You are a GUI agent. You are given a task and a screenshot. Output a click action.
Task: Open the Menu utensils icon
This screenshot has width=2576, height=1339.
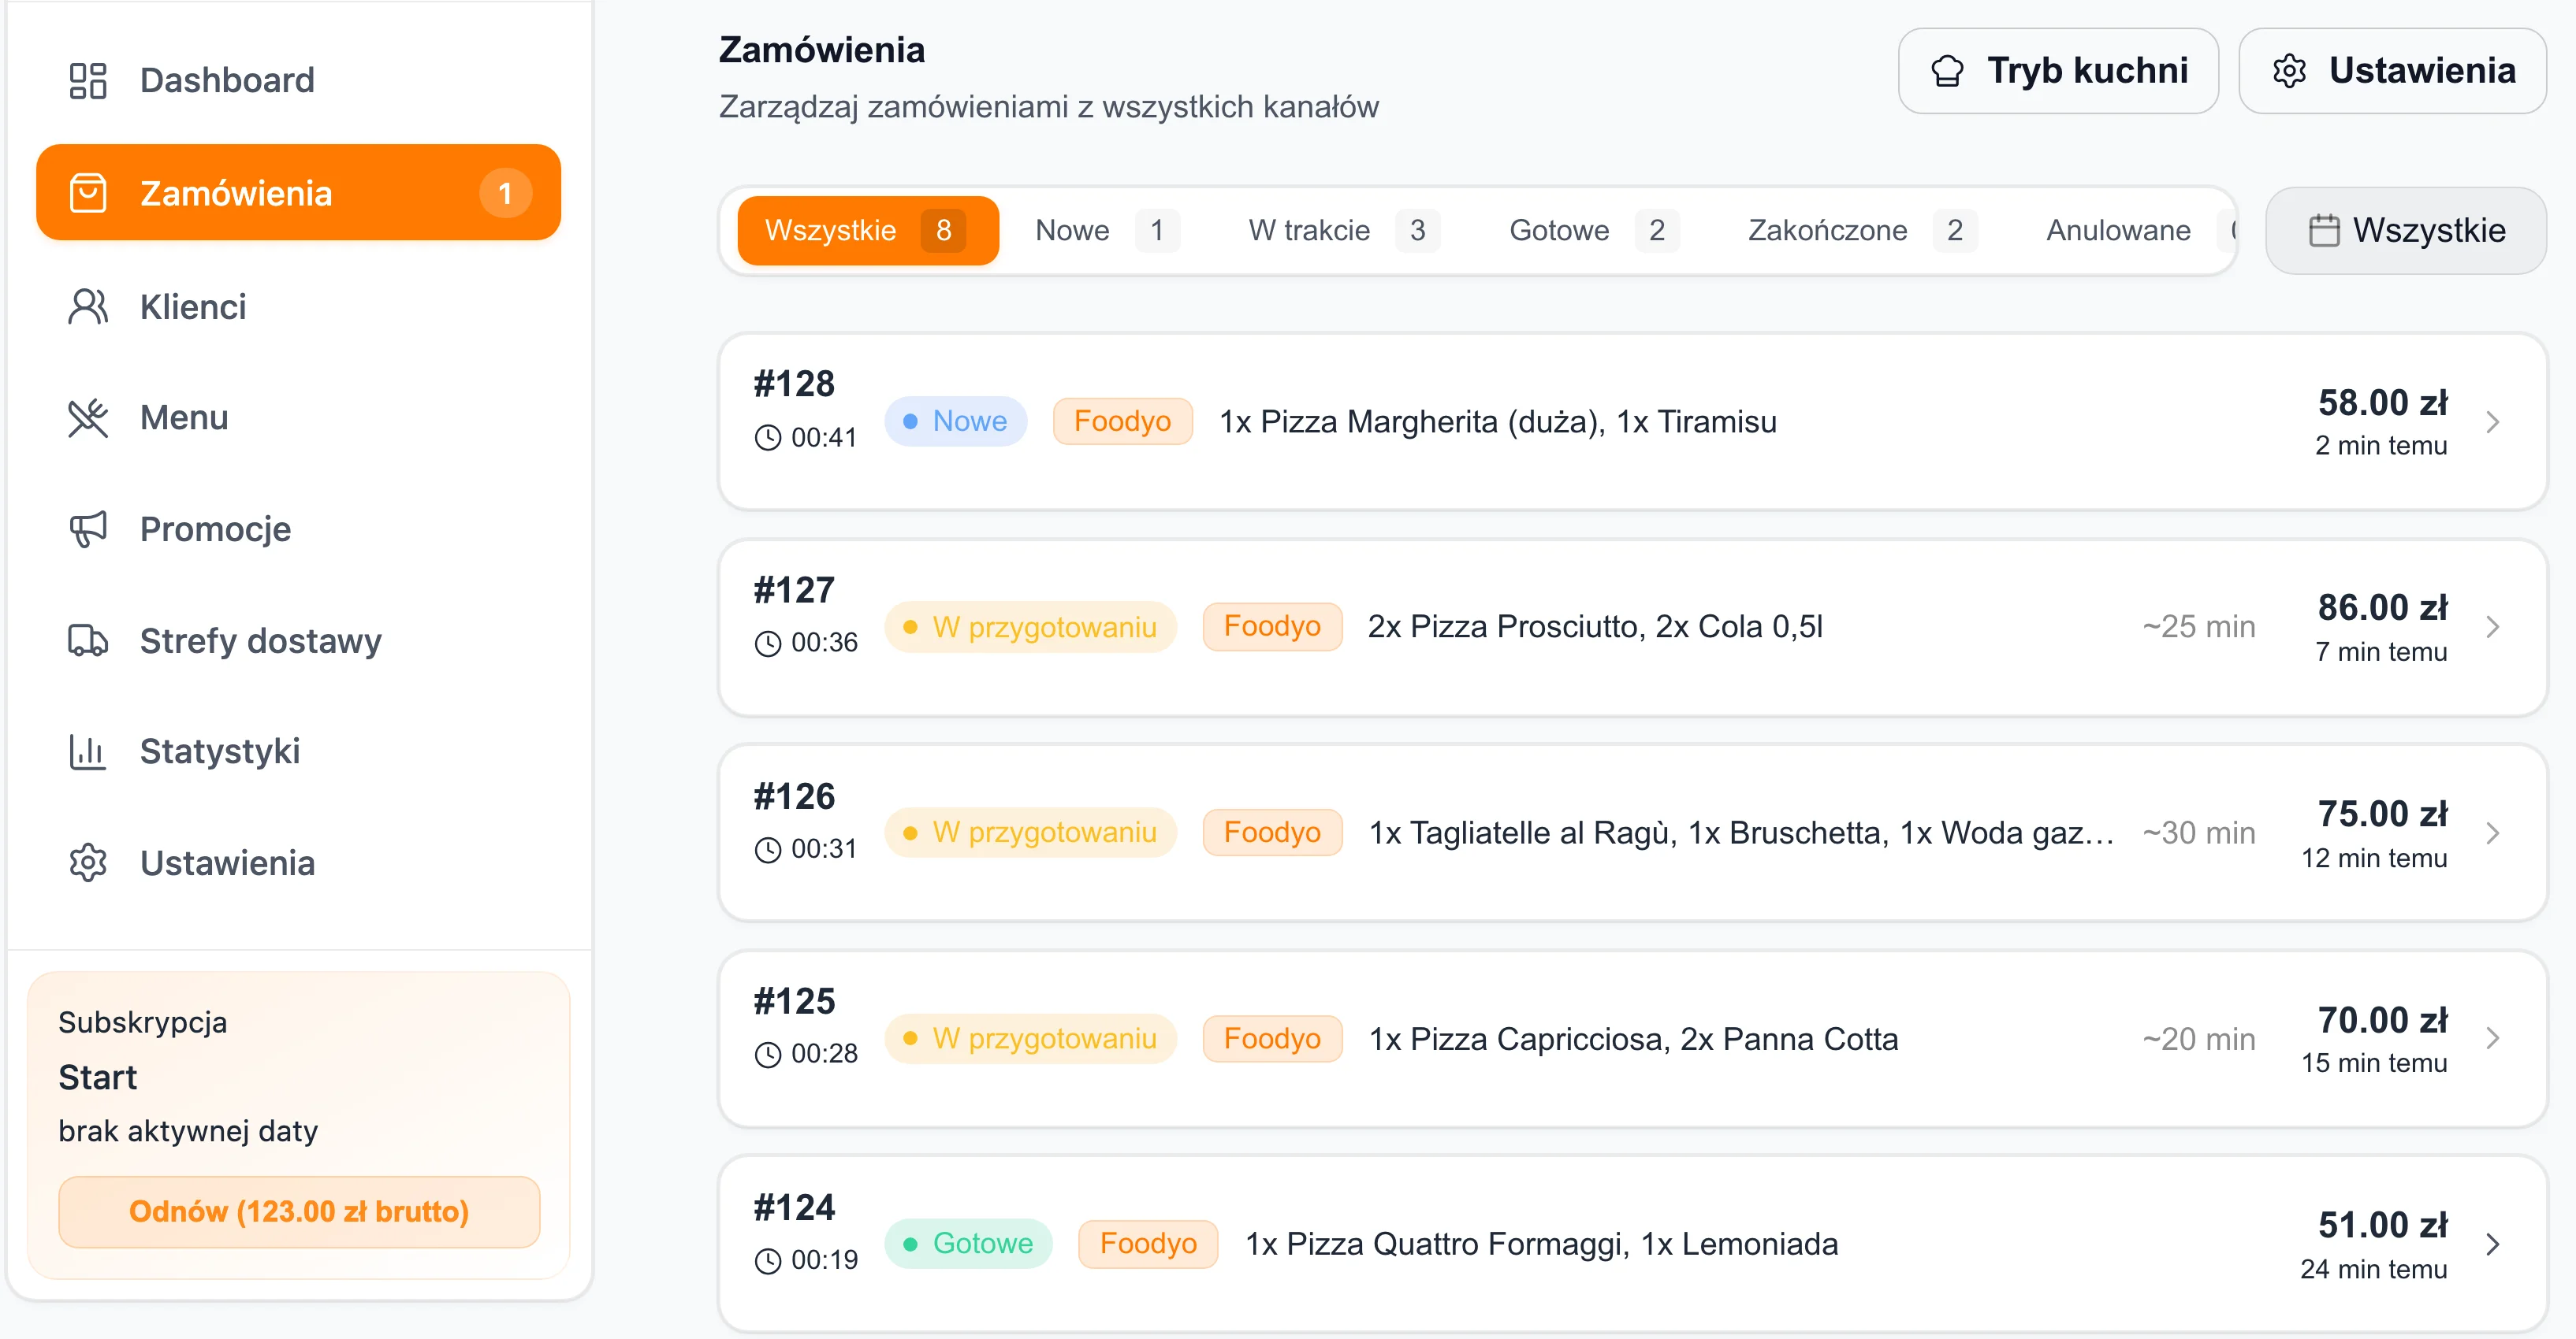[88, 417]
